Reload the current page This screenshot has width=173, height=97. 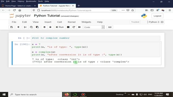point(14,10)
